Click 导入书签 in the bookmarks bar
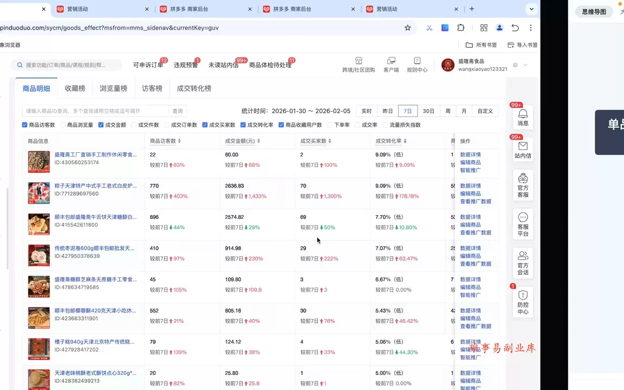 pyautogui.click(x=523, y=45)
